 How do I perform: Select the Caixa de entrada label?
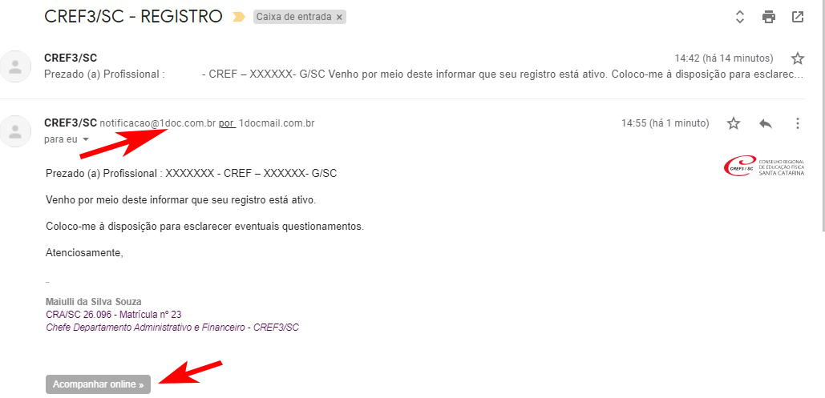tap(294, 17)
